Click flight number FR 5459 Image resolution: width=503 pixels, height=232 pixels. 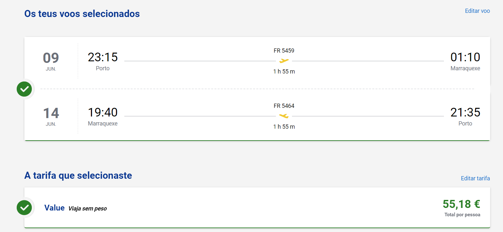(x=284, y=51)
